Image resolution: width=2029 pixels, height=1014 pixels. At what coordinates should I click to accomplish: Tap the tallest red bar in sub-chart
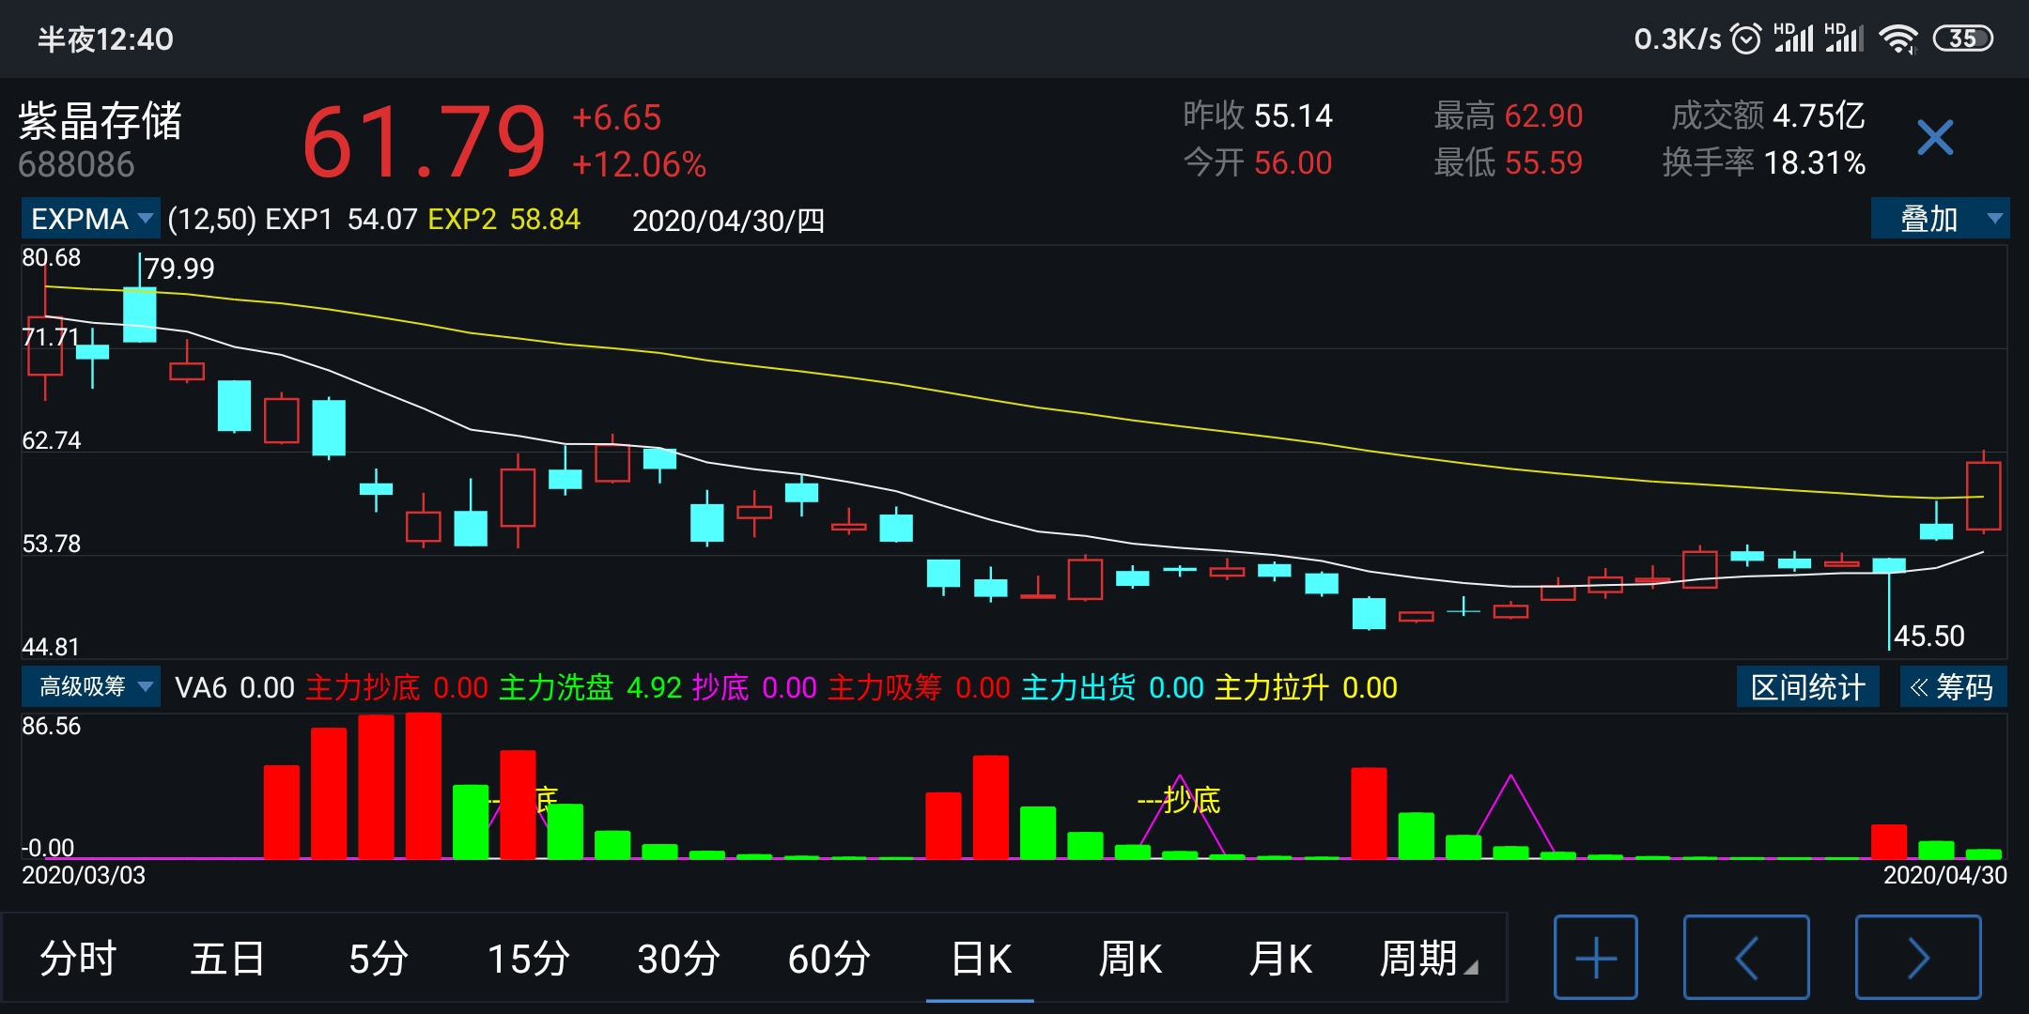[x=424, y=787]
